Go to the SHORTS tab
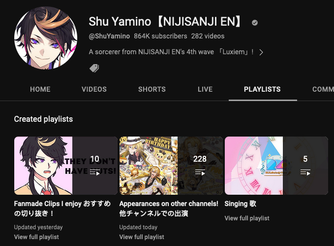 tap(152, 89)
